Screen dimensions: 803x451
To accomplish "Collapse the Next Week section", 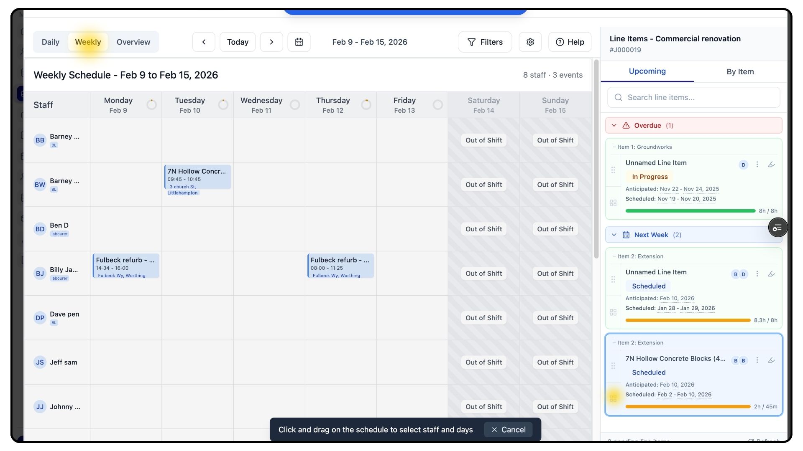I will tap(614, 235).
